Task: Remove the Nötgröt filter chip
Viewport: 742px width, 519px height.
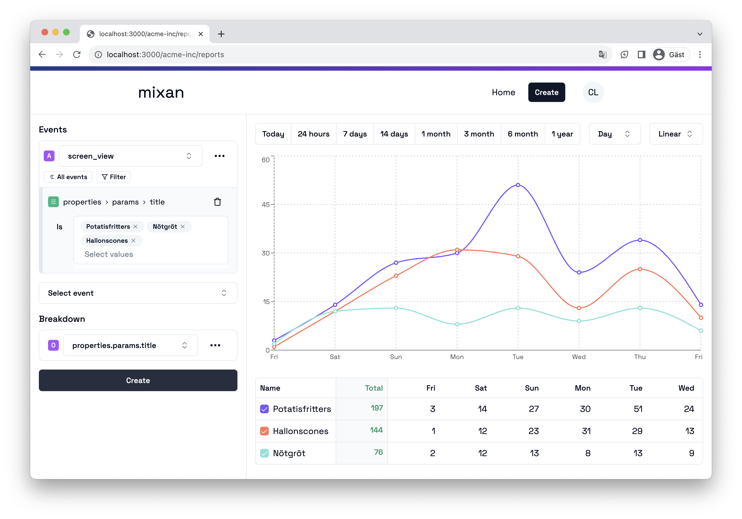Action: pyautogui.click(x=183, y=227)
